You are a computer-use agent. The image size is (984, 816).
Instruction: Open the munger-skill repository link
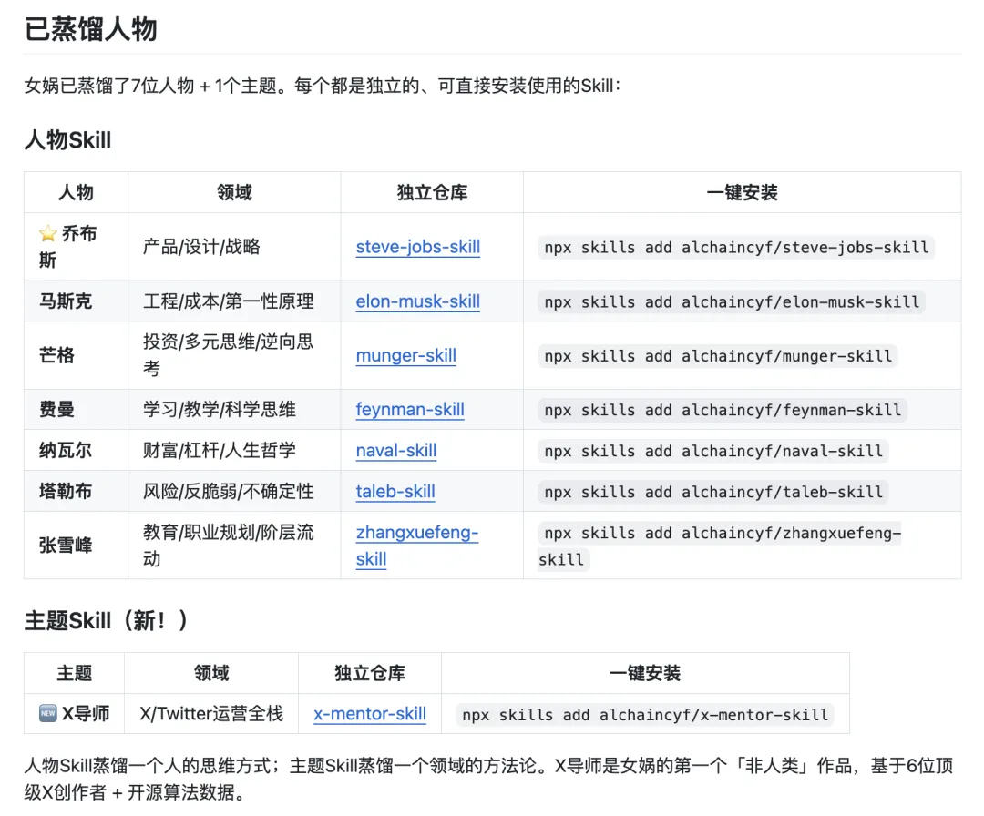pos(405,355)
